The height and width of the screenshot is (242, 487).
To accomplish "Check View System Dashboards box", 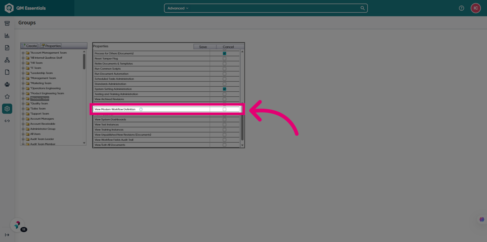I will point(224,119).
